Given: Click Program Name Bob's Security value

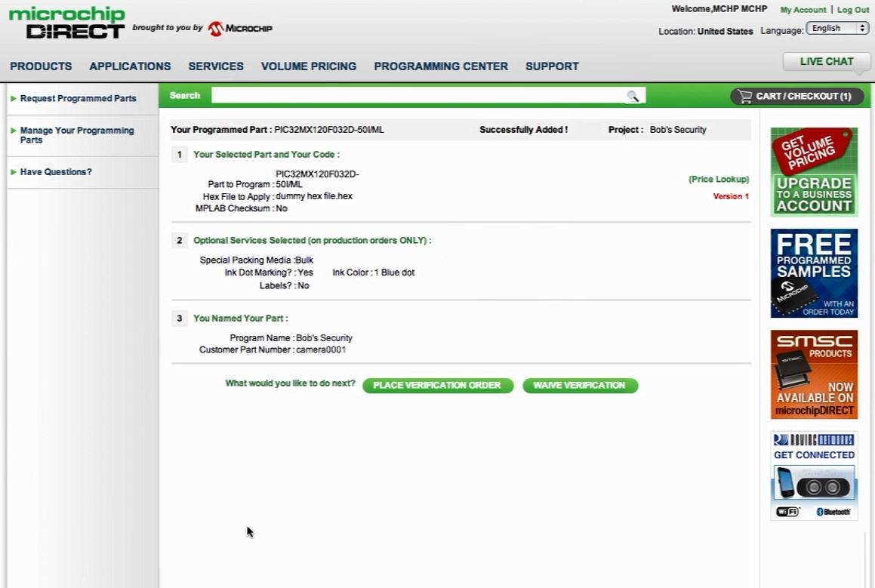Looking at the screenshot, I should click(x=324, y=338).
